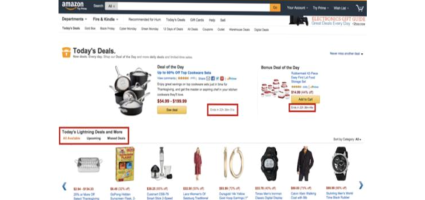Expand Your Account menu
This screenshot has height=200, width=425.
[297, 8]
